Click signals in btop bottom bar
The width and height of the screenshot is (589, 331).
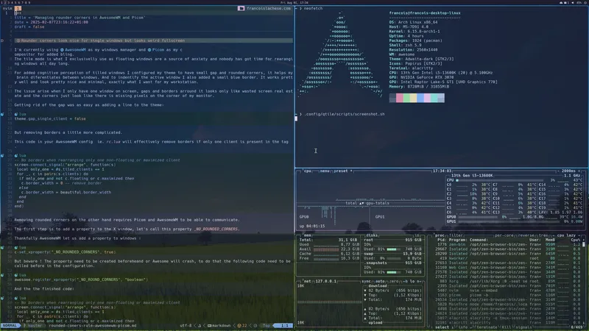point(523,327)
